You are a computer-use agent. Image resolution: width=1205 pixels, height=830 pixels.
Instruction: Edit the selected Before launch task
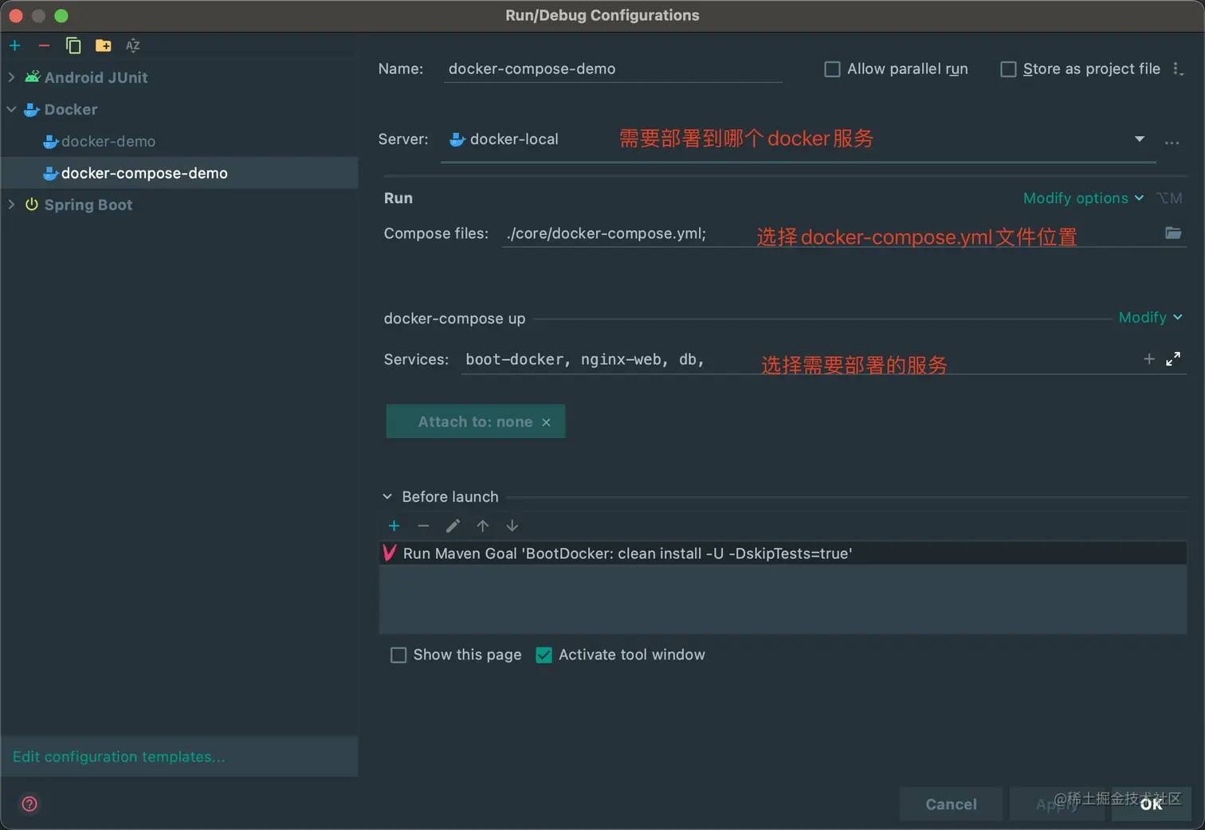(x=453, y=526)
